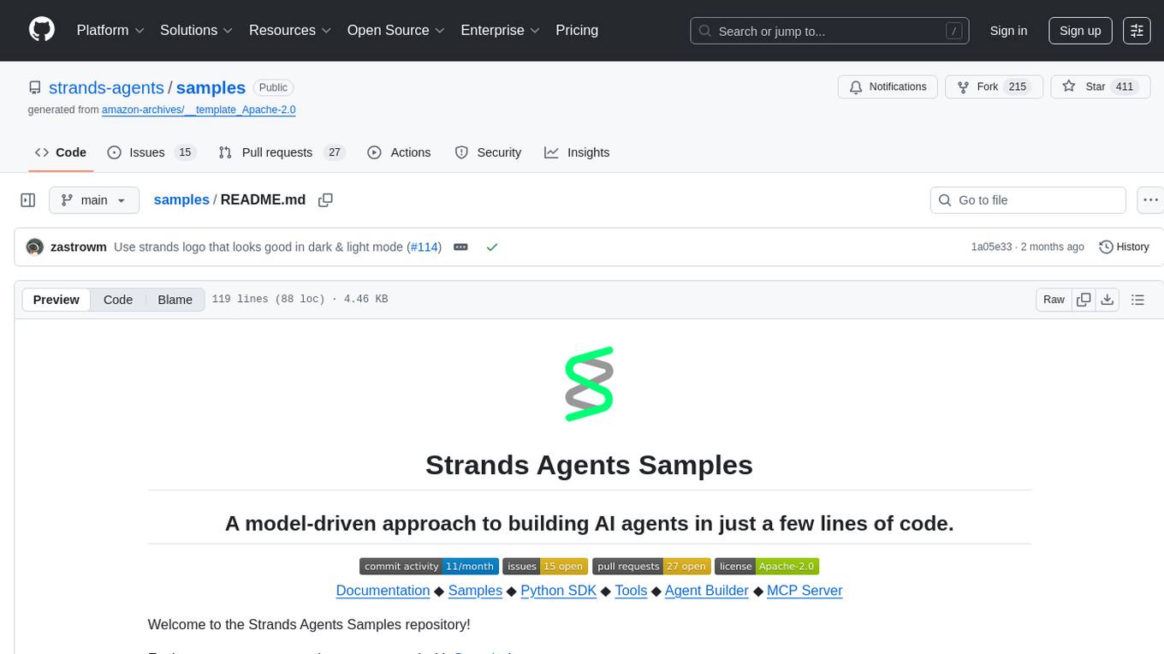This screenshot has height=654, width=1164.
Task: Open the appearance settings icon in the header
Action: [1137, 31]
